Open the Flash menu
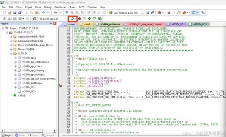Image resolution: width=226 pixels, height=137 pixels. pyautogui.click(x=38, y=7)
